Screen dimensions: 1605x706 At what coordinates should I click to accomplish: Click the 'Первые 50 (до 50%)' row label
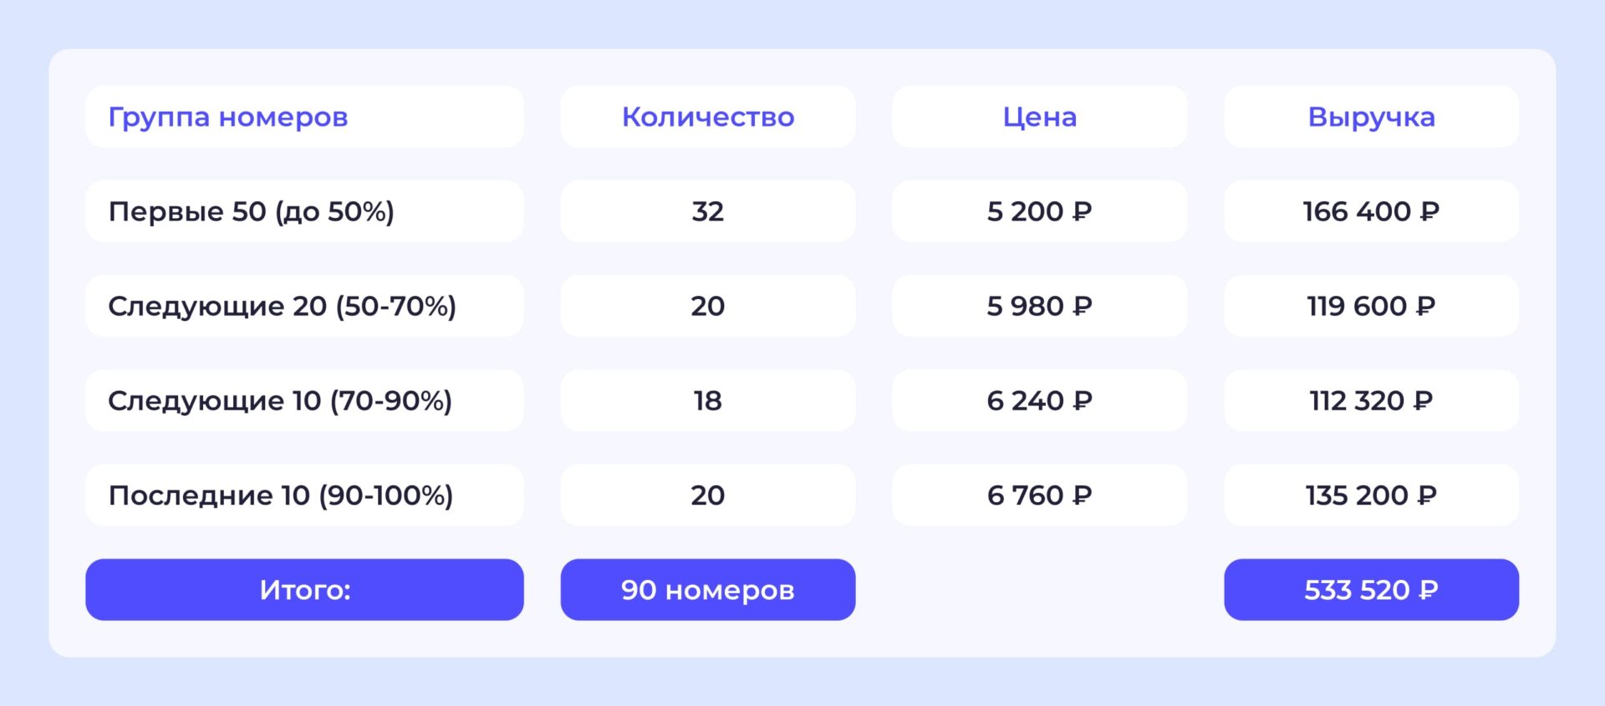point(304,211)
